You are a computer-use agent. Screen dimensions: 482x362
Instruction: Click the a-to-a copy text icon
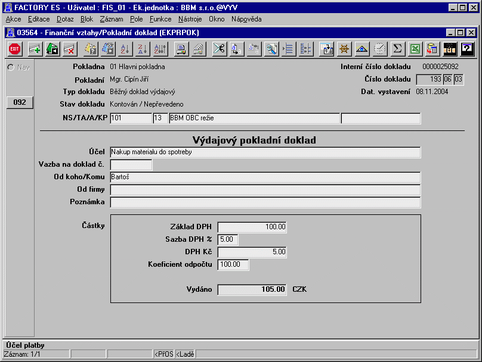pyautogui.click(x=236, y=49)
